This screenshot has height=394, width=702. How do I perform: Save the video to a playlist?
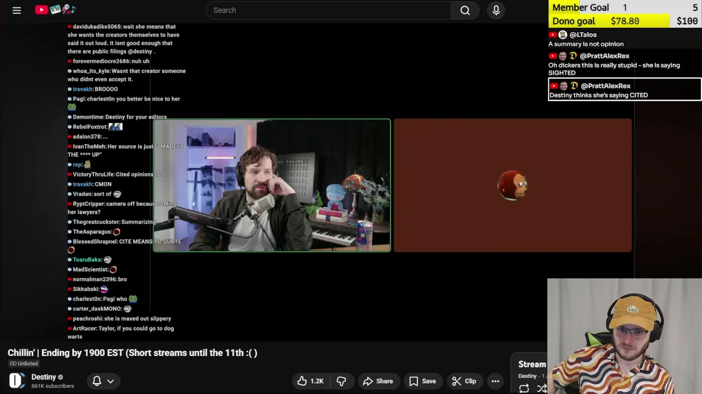(422, 381)
